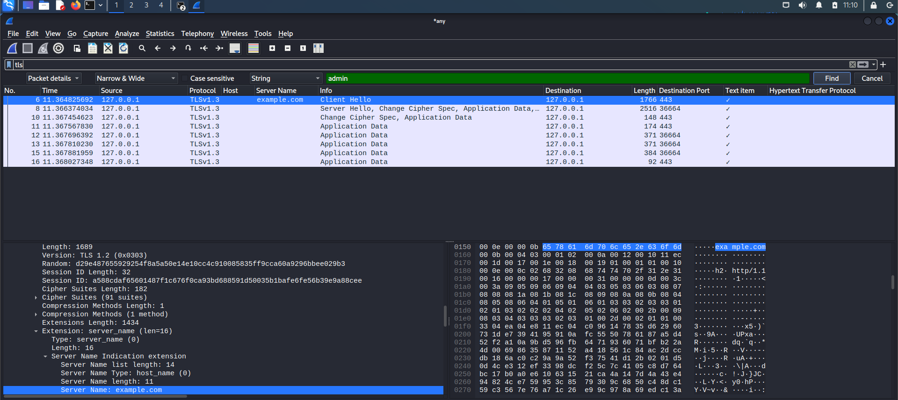Open capture options gear icon
The height and width of the screenshot is (400, 898).
[x=58, y=48]
